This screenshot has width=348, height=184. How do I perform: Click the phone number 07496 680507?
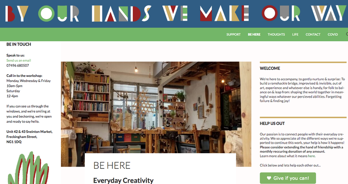click(17, 66)
